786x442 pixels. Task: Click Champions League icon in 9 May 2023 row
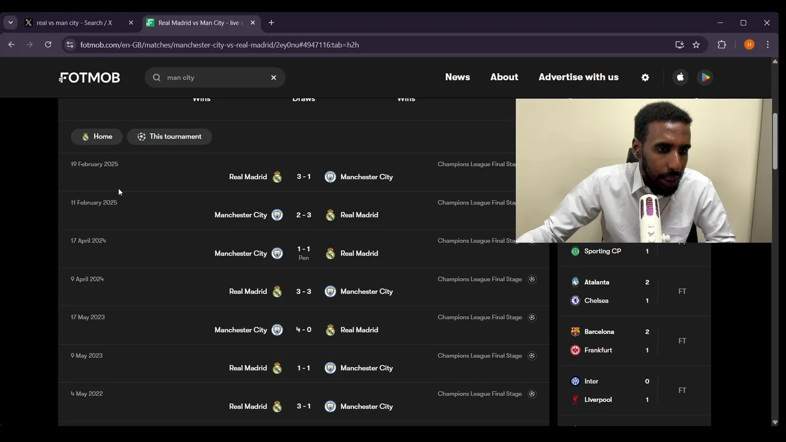(x=532, y=355)
